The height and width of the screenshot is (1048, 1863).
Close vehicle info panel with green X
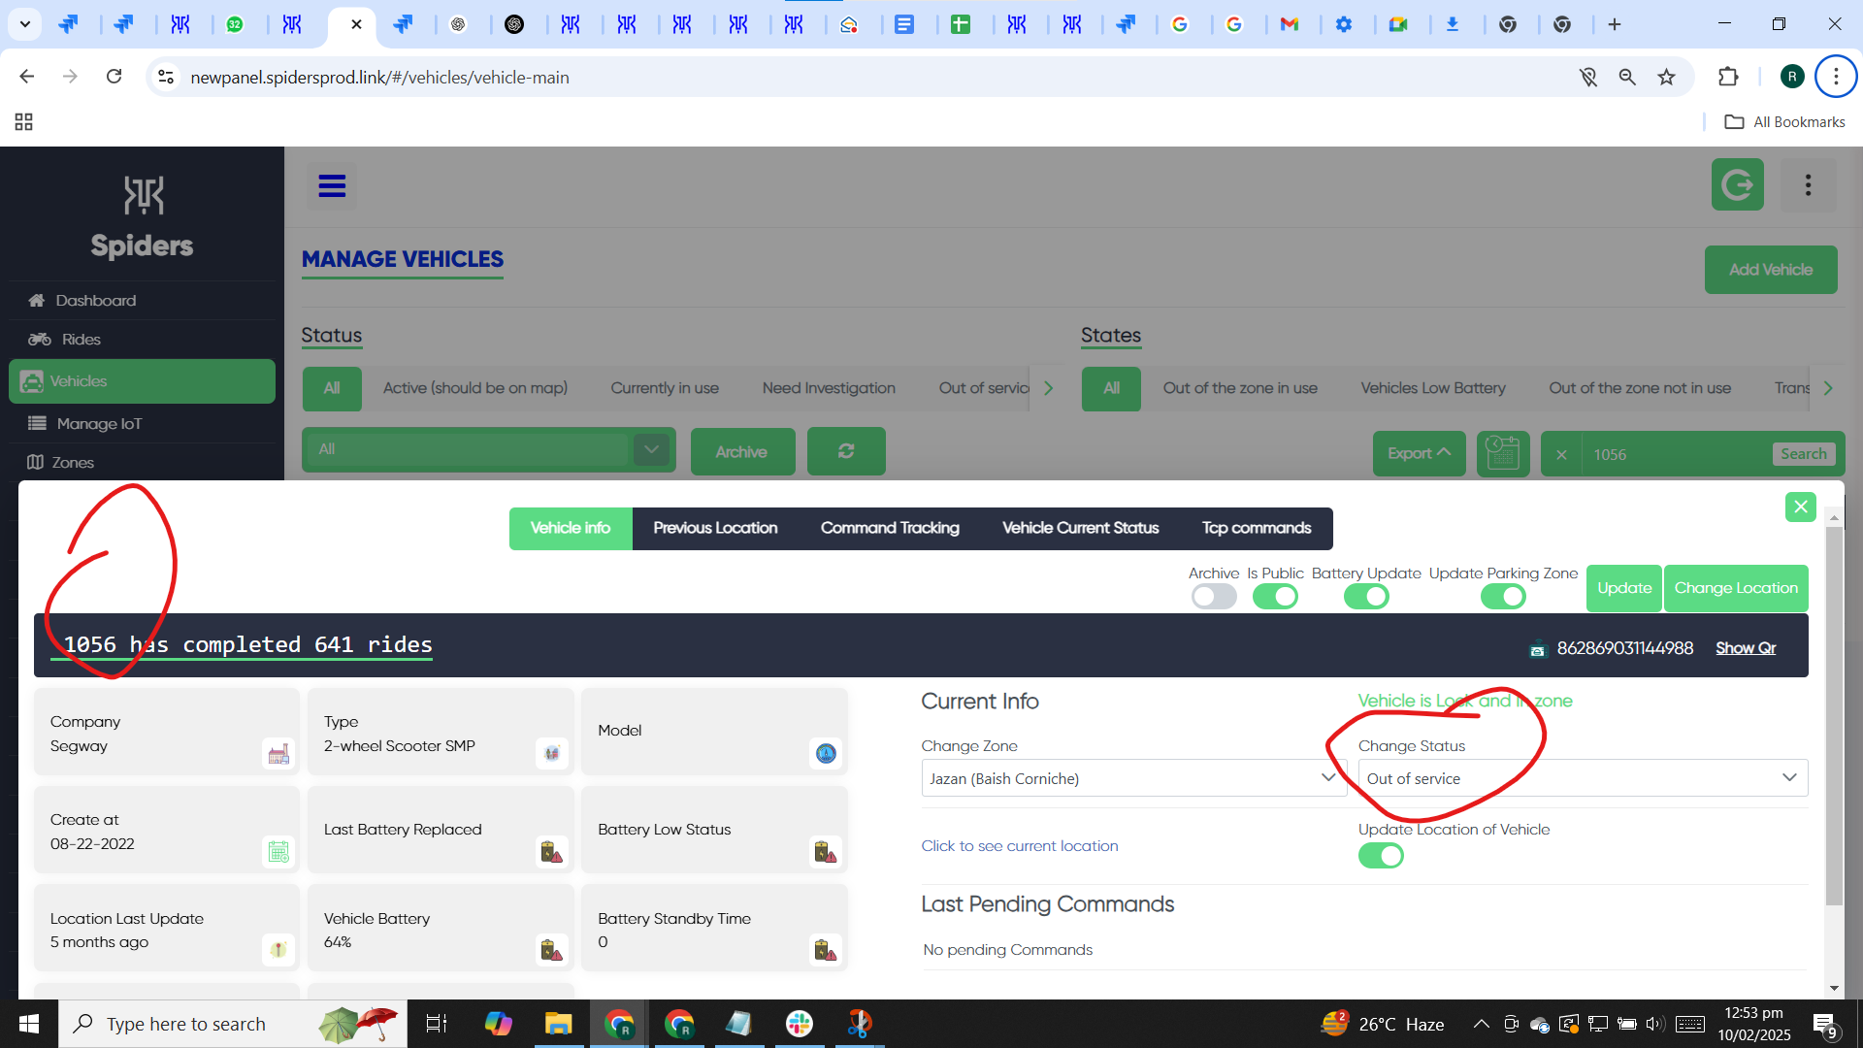tap(1800, 507)
